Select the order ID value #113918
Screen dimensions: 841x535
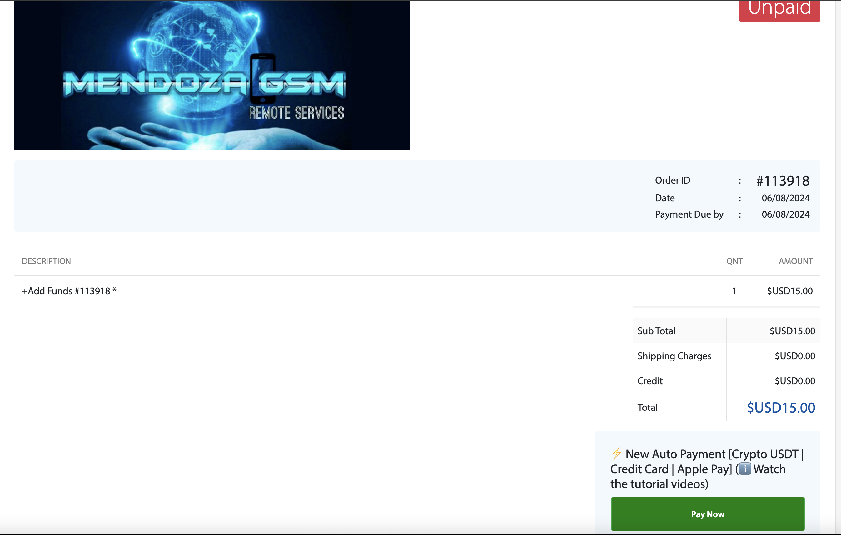(783, 181)
